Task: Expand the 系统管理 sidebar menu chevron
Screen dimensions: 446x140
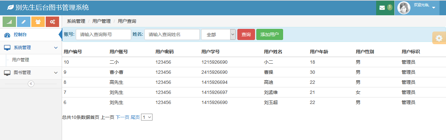Action: 56,48
